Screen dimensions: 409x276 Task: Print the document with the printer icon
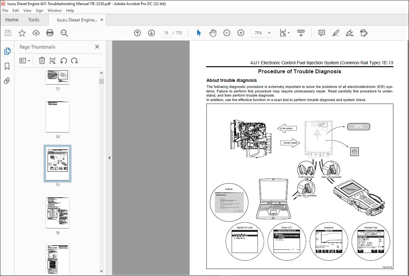[50, 33]
